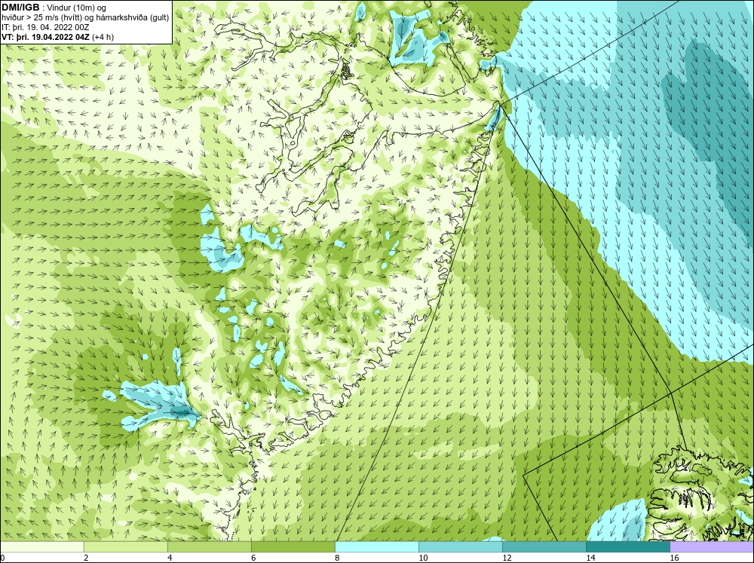This screenshot has width=754, height=563.
Task: Click the 'VT: þri. 19.04.2022 04Z' valid time line
Action: pos(58,37)
